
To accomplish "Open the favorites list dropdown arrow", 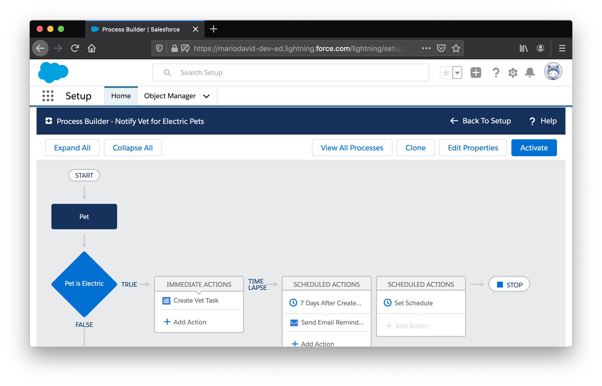I will pos(457,73).
